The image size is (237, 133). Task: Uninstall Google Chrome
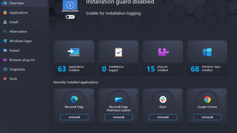pos(207,117)
